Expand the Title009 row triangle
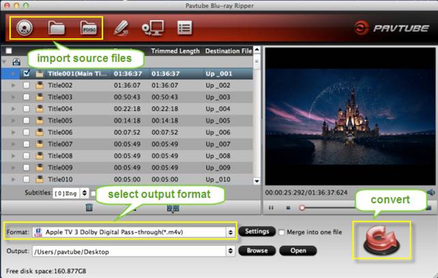Image resolution: width=438 pixels, height=278 pixels. tap(13, 167)
